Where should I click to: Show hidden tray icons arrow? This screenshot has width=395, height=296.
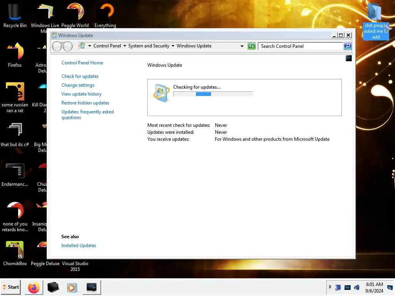pos(330,287)
